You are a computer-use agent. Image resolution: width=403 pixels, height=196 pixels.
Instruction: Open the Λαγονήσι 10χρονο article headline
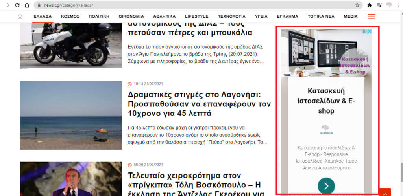[199, 104]
